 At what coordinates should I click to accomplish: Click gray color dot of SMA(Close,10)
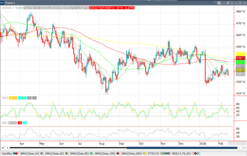[42, 153]
